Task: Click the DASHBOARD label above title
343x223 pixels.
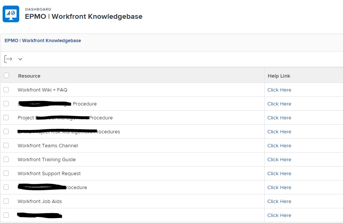Action: tap(38, 9)
